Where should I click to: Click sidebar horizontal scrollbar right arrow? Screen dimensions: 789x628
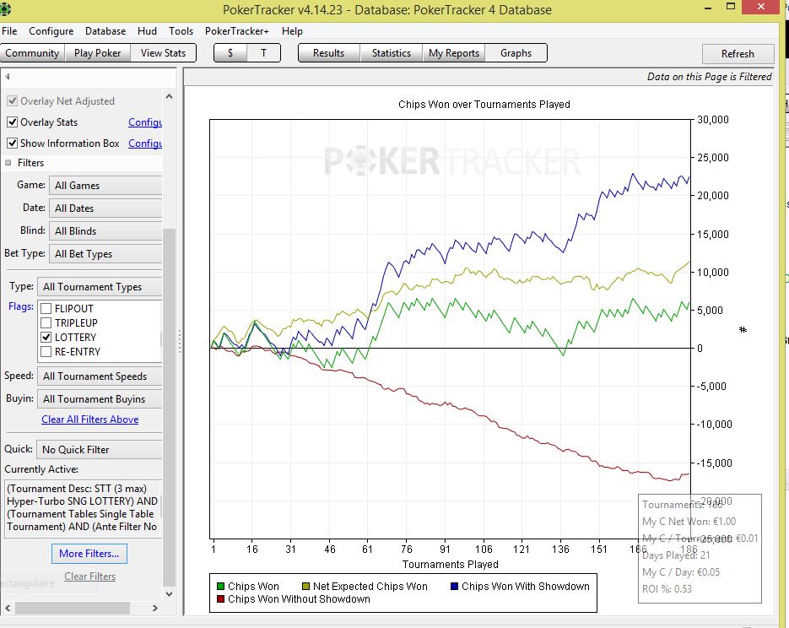click(x=155, y=608)
